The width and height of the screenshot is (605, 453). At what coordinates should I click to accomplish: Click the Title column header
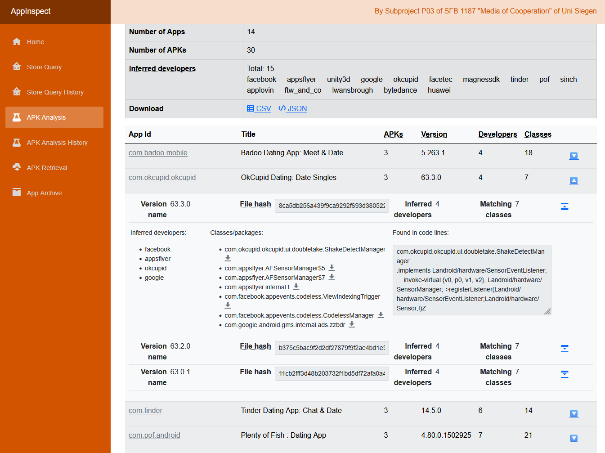click(x=248, y=135)
